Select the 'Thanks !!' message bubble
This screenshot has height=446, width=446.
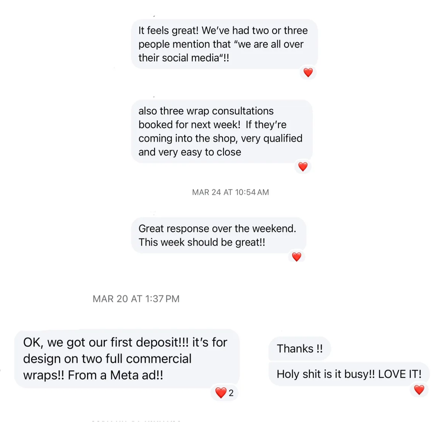[x=300, y=349]
